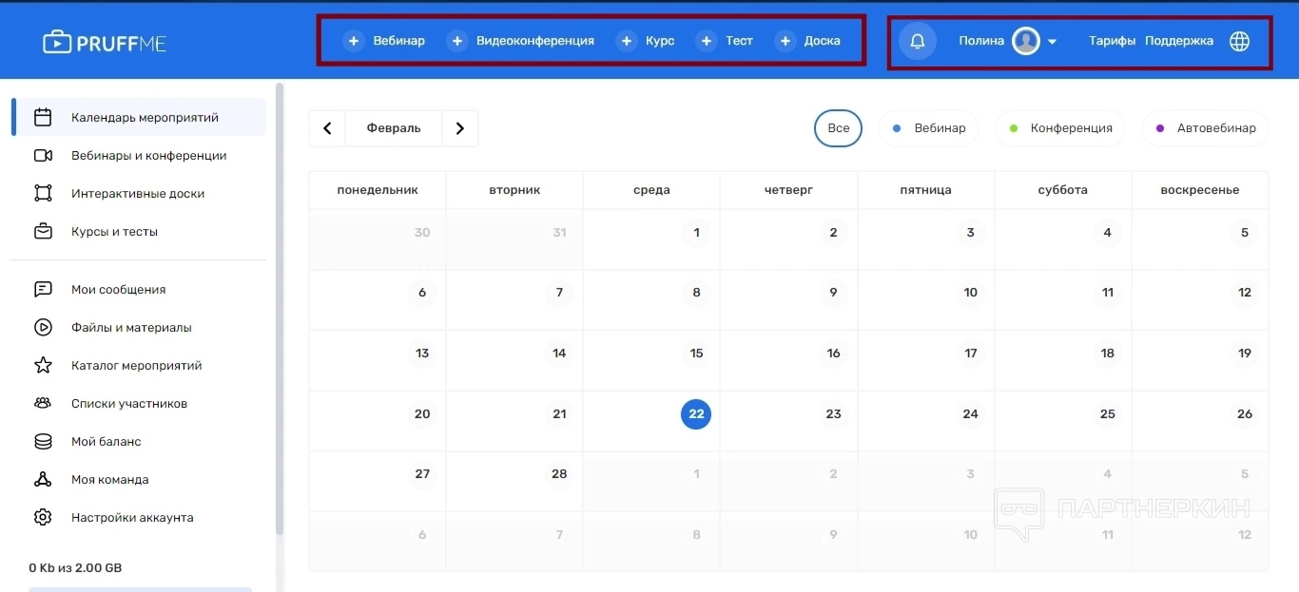Filter calendar by Вебинар
Image resolution: width=1299 pixels, height=592 pixels.
coord(928,128)
